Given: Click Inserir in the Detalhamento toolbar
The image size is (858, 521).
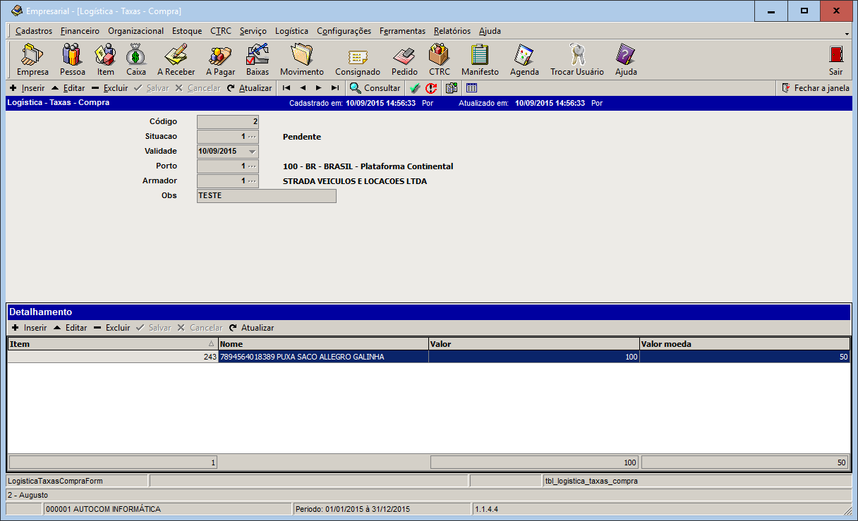Looking at the screenshot, I should [x=29, y=328].
